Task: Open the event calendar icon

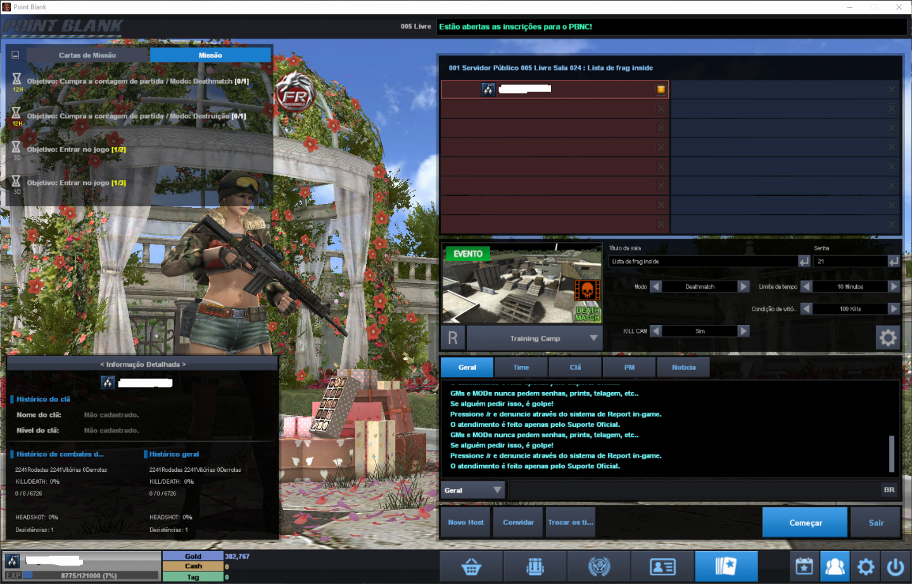Action: click(804, 566)
